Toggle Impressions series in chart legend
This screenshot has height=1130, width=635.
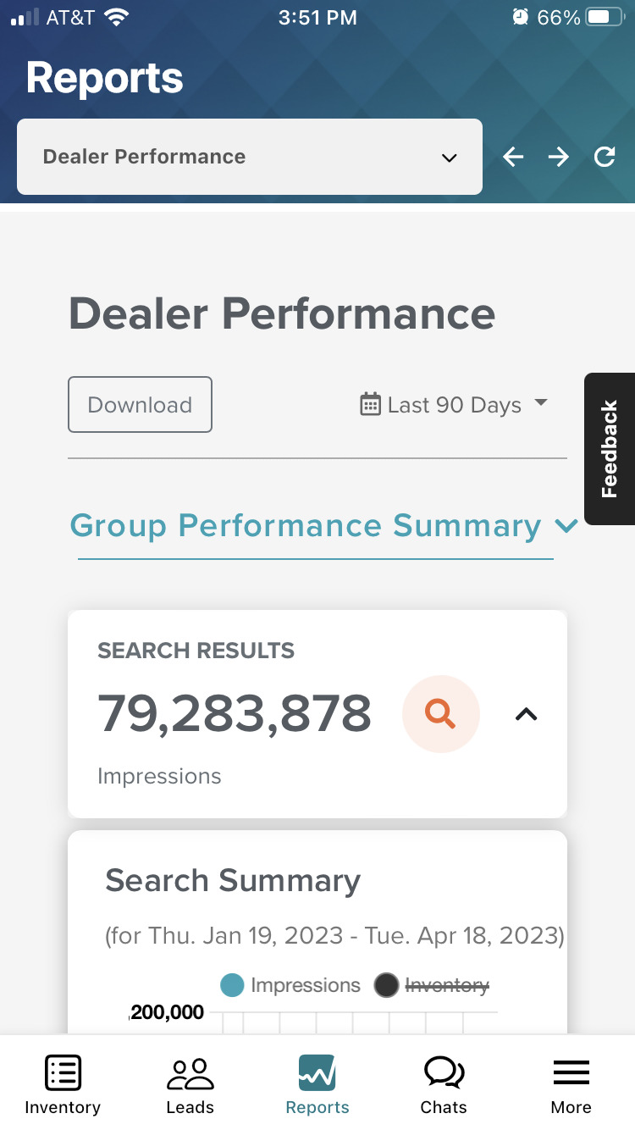[x=290, y=985]
